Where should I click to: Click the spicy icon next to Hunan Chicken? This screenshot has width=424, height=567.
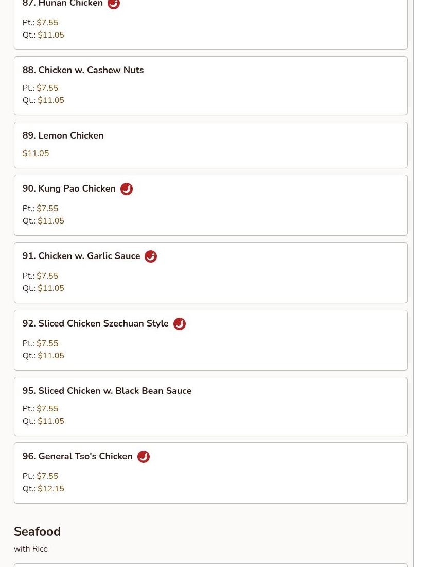point(114,3)
